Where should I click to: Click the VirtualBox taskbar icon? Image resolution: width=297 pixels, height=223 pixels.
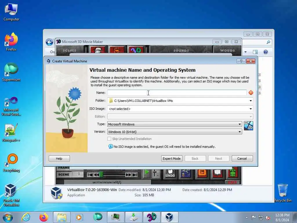tap(169, 217)
